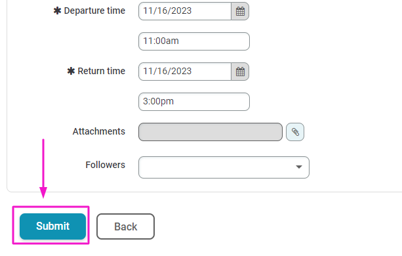Click the required asterisk beside Departure time
Image resolution: width=402 pixels, height=256 pixels.
tap(57, 11)
